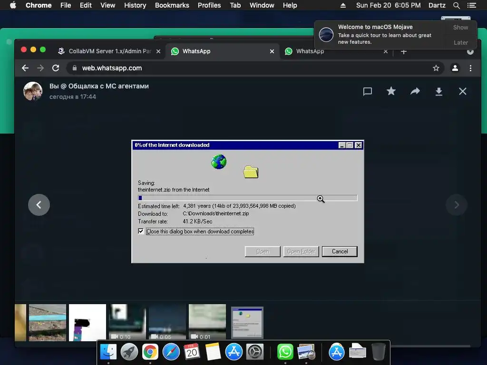
Task: Go forward in Chrome
Action: tap(40, 68)
